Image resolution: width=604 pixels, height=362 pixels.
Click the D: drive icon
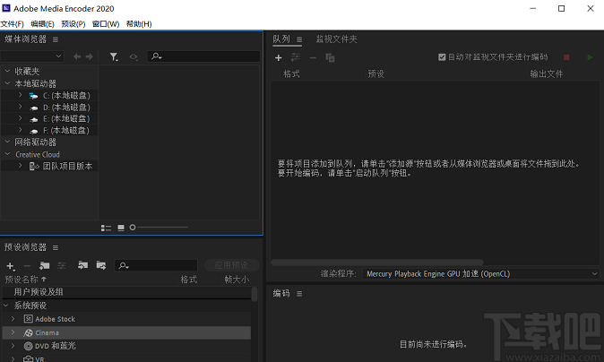coord(34,108)
